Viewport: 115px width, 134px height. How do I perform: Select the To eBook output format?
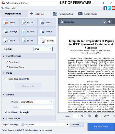[47, 41]
